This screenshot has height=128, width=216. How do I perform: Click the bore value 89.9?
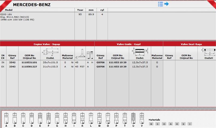pyautogui.click(x=91, y=14)
